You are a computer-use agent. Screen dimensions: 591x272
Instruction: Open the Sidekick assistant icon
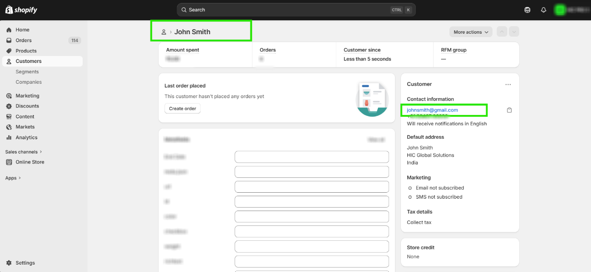coord(528,10)
